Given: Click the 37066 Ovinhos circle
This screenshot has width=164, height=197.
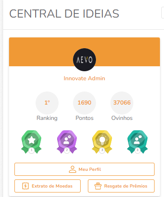Looking at the screenshot, I should (x=122, y=103).
